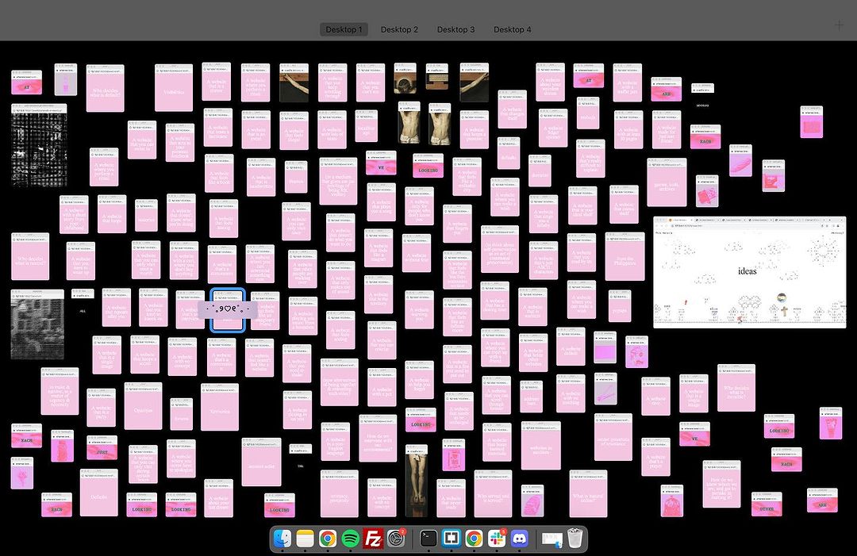Open the Notes app in the dock

[305, 539]
